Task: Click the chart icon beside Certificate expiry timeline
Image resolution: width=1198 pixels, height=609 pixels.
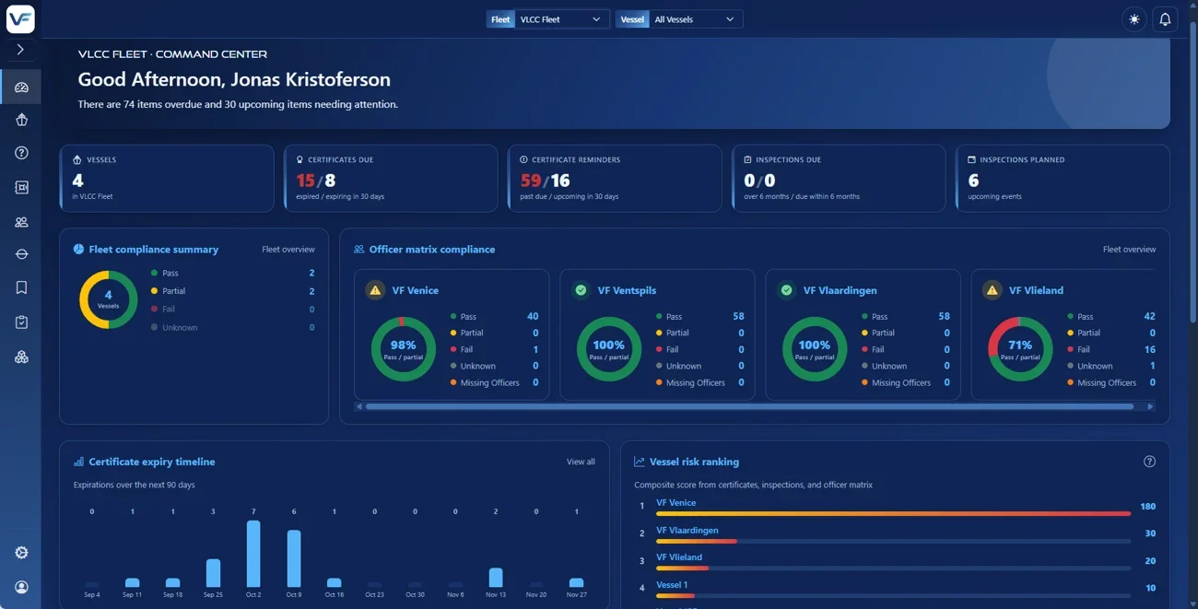Action: pyautogui.click(x=79, y=462)
